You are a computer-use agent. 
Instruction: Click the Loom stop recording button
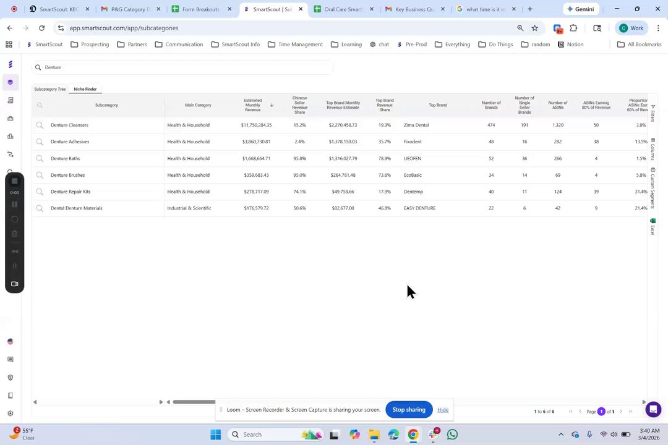click(x=14, y=181)
